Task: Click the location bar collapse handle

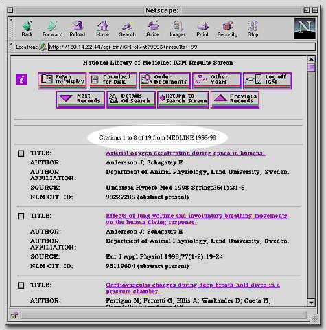Action: click(x=11, y=47)
